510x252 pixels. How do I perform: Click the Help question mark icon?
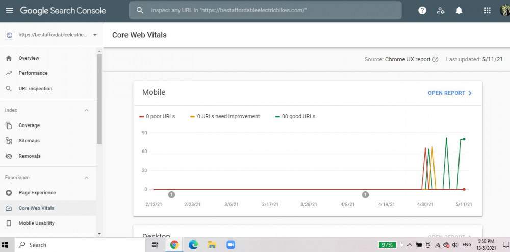[x=422, y=10]
